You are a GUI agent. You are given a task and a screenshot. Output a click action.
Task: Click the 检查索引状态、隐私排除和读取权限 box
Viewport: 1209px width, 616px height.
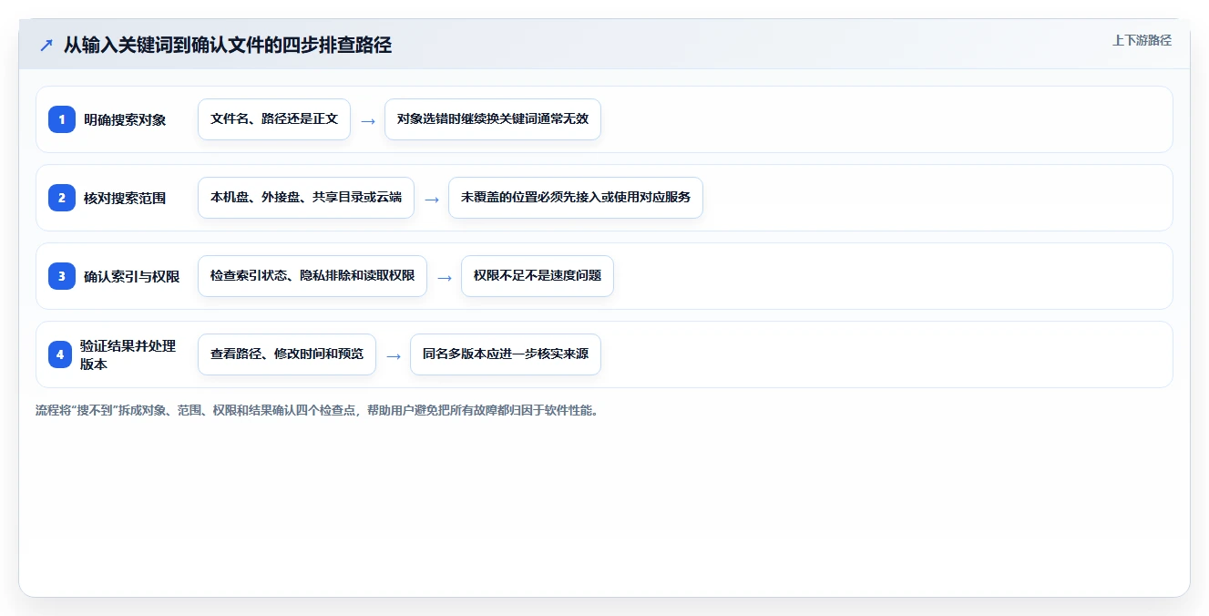tap(312, 276)
